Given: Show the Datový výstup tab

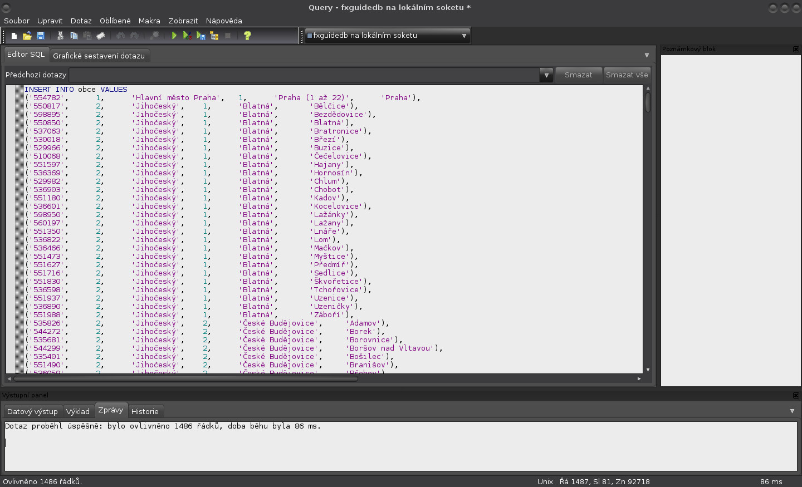Looking at the screenshot, I should point(32,411).
